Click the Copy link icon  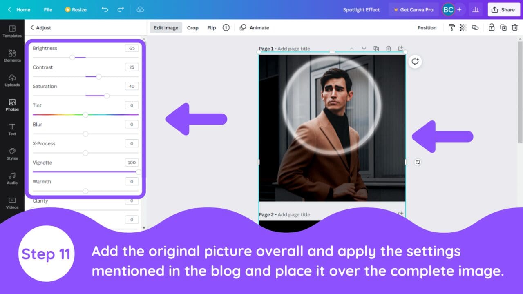[475, 27]
